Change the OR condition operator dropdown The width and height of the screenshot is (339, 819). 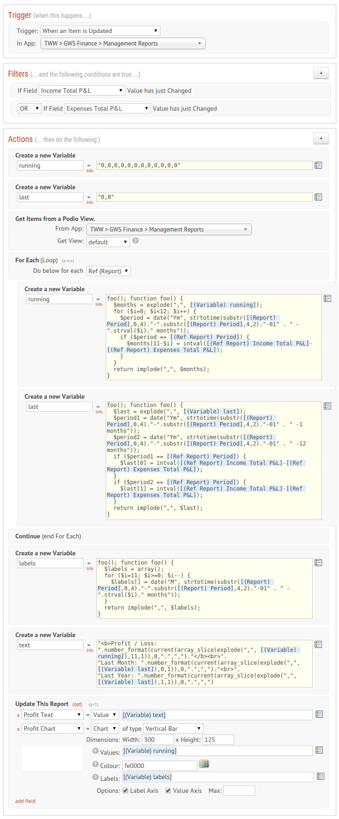point(30,108)
